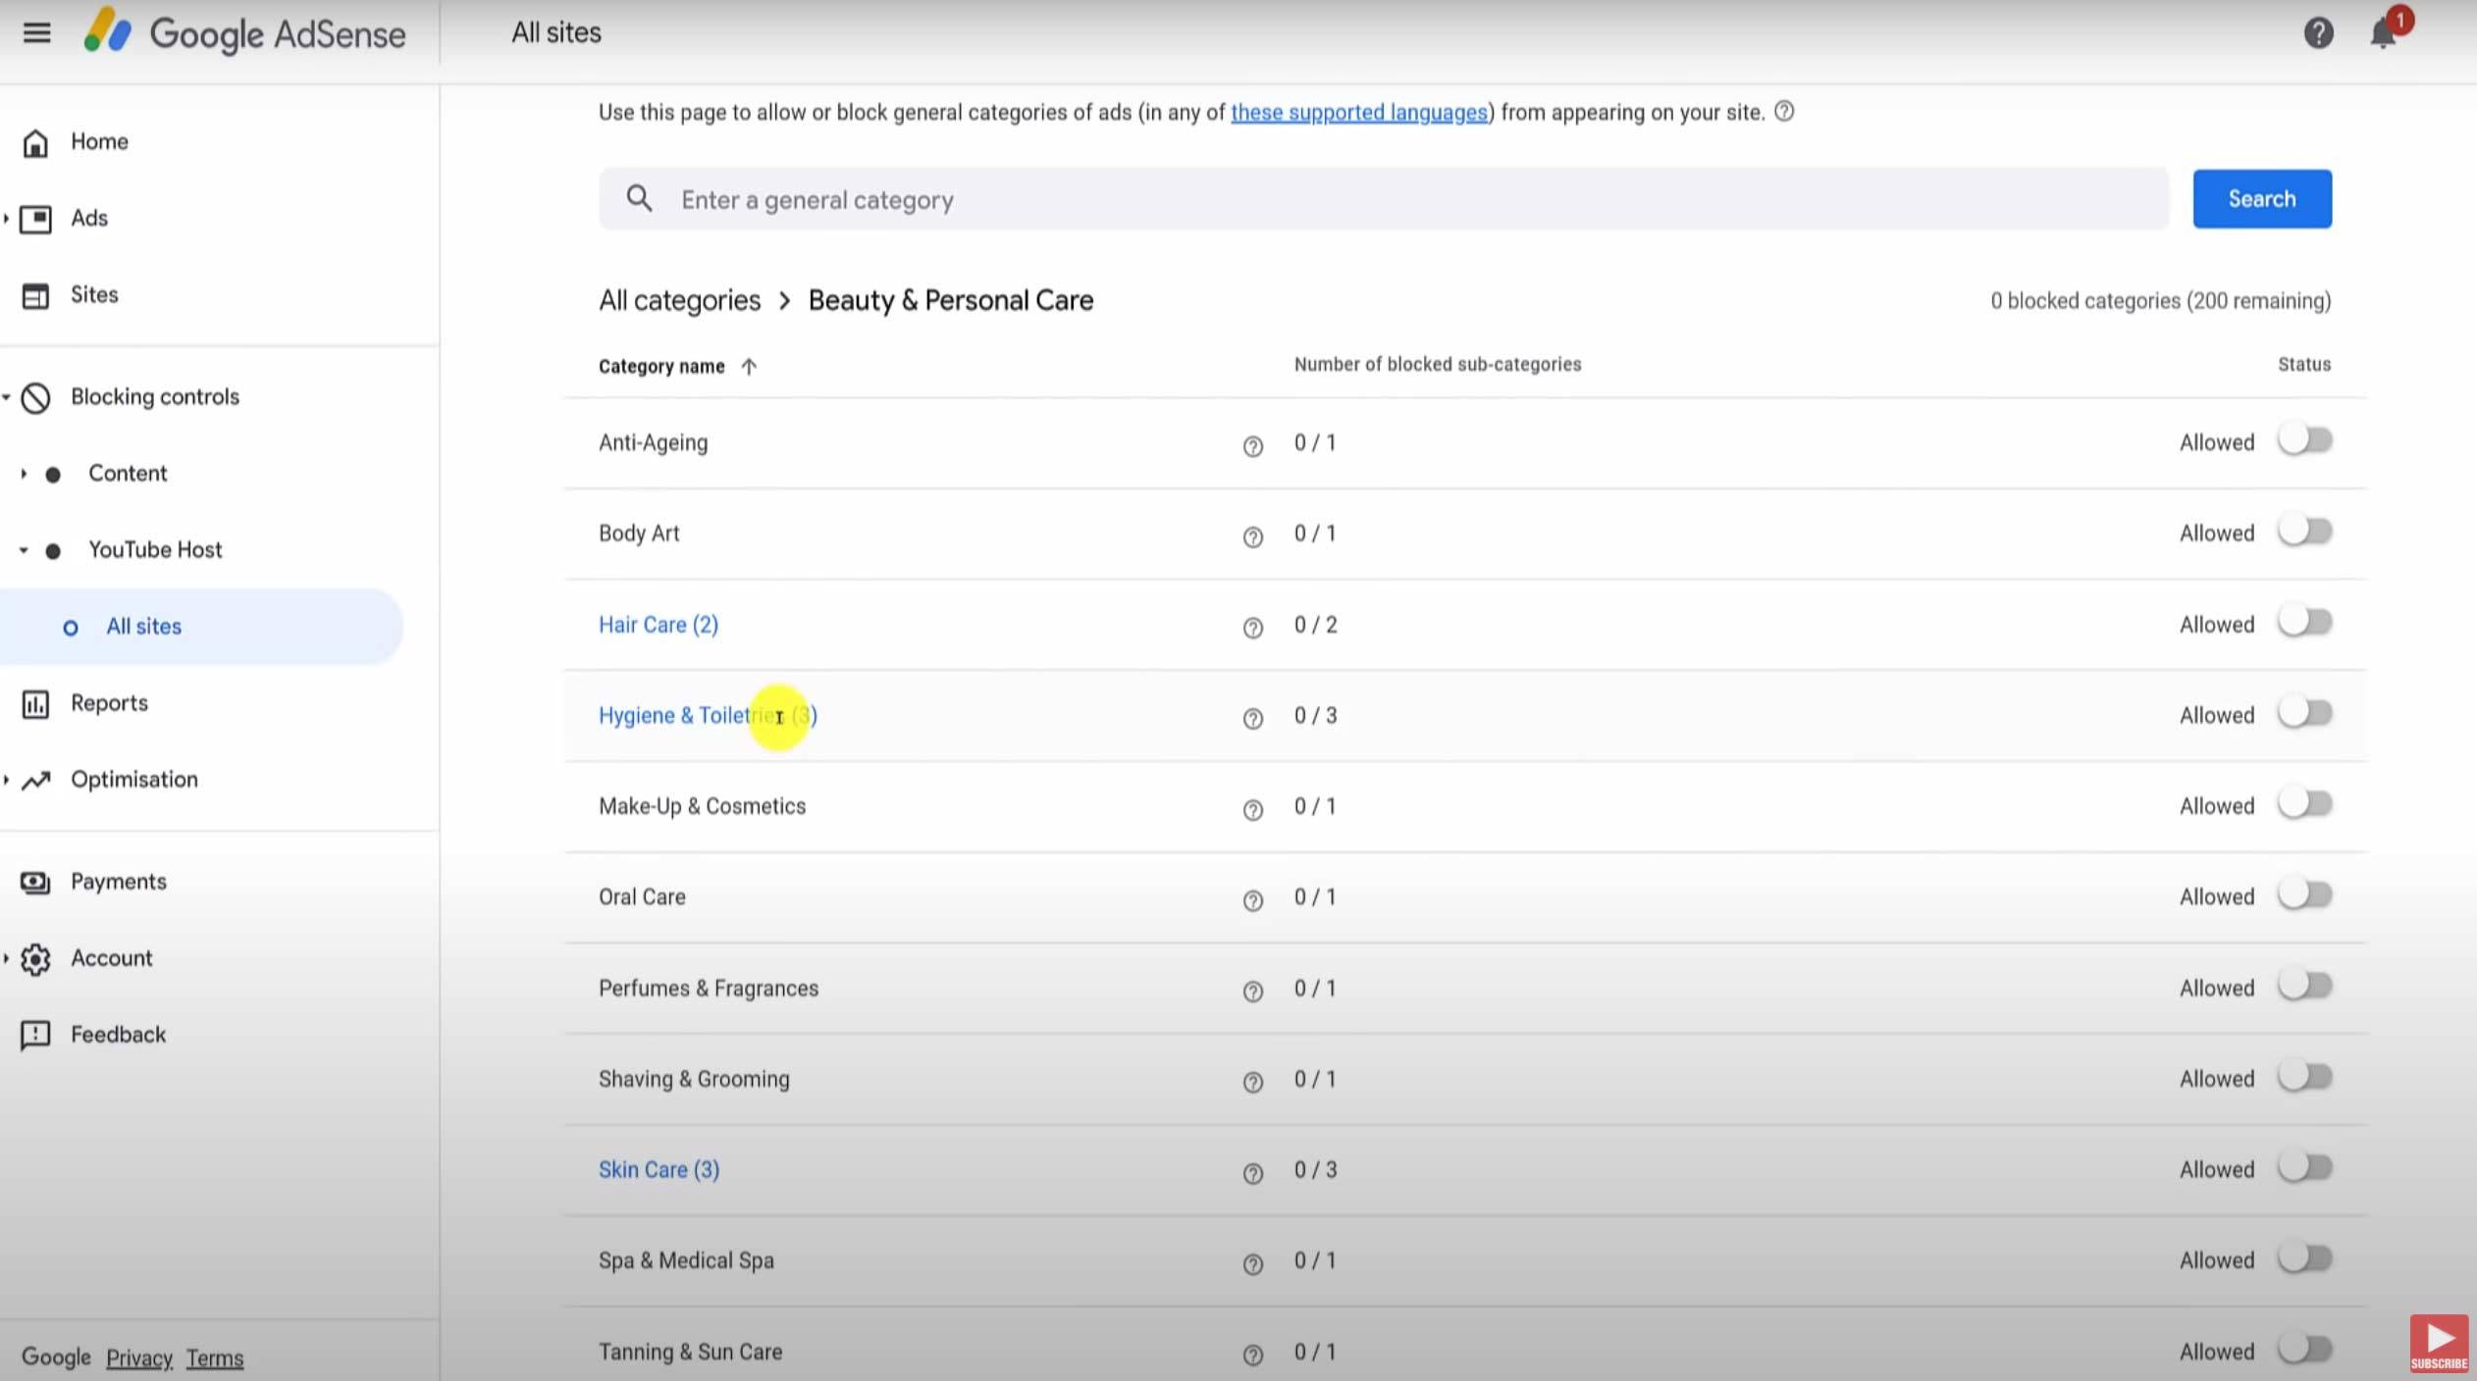Click the red Subscribe icon in corner
2477x1381 pixels.
coord(2438,1343)
